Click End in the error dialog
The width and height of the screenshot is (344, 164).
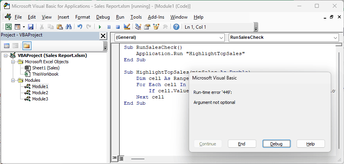242,144
